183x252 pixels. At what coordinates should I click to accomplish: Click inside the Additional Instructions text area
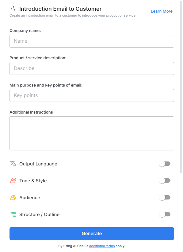tap(92, 133)
